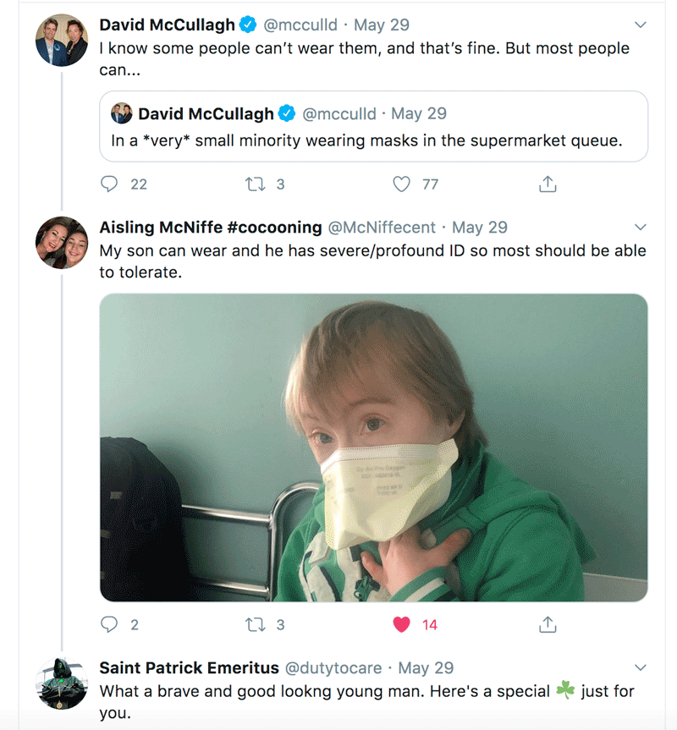Expand options chevron for Aisling McNiffe's tweet
677x730 pixels.
tap(641, 228)
